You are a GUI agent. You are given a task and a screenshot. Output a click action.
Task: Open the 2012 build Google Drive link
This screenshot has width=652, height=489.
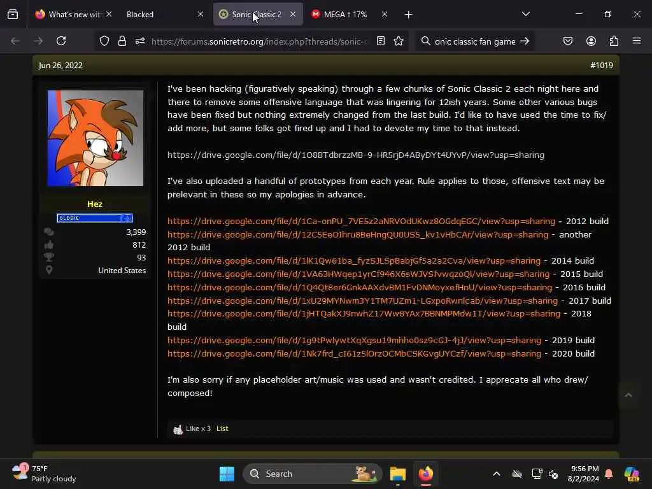(x=361, y=221)
